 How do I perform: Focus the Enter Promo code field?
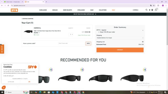(71, 43)
